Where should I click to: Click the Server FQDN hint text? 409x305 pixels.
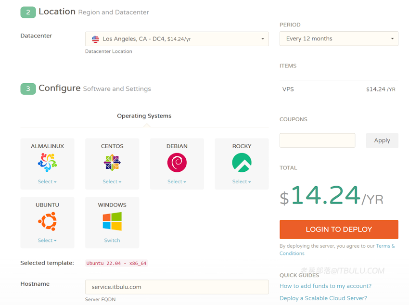pos(100,299)
